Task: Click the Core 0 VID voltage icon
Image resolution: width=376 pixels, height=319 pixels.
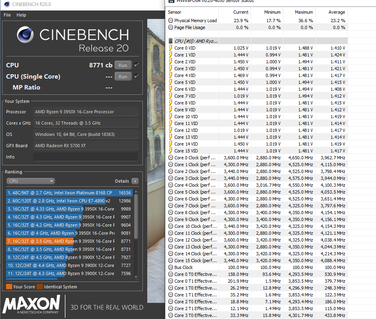Action: [x=171, y=48]
